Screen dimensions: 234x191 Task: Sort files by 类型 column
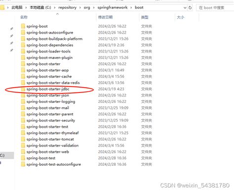tap(145, 17)
